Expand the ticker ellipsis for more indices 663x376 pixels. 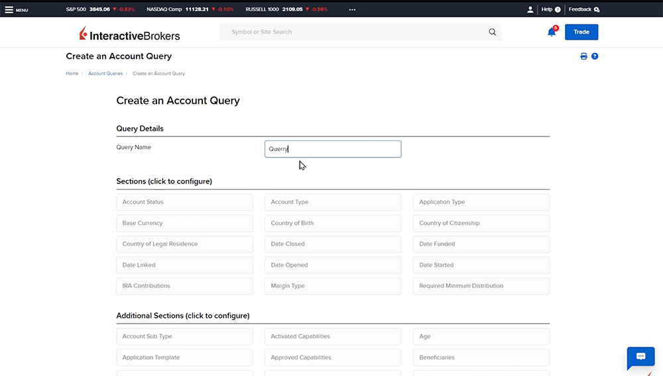click(352, 10)
